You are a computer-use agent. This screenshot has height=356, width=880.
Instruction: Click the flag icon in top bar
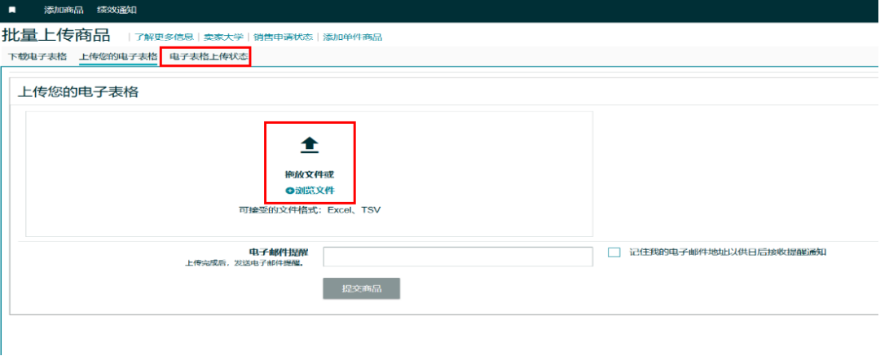[x=12, y=10]
